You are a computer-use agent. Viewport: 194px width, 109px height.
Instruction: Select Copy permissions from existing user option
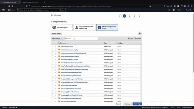coord(85,28)
